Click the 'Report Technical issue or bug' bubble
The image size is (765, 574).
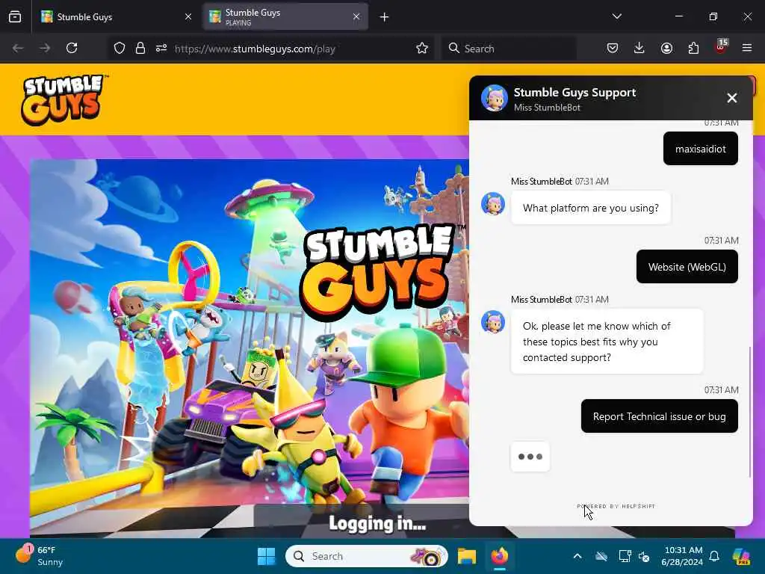point(659,416)
